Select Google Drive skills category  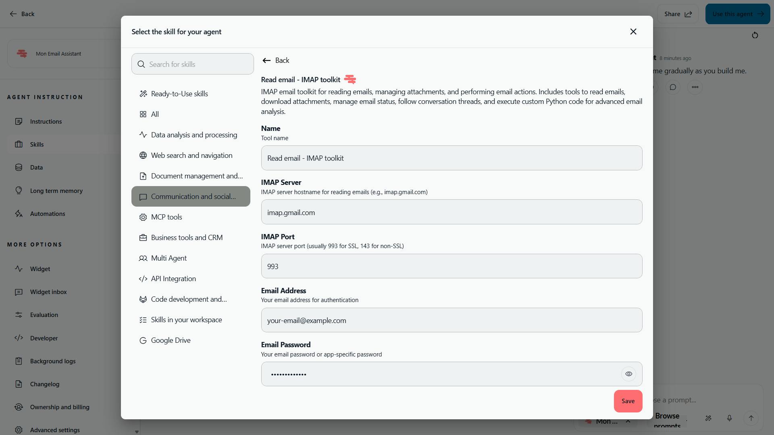click(171, 340)
